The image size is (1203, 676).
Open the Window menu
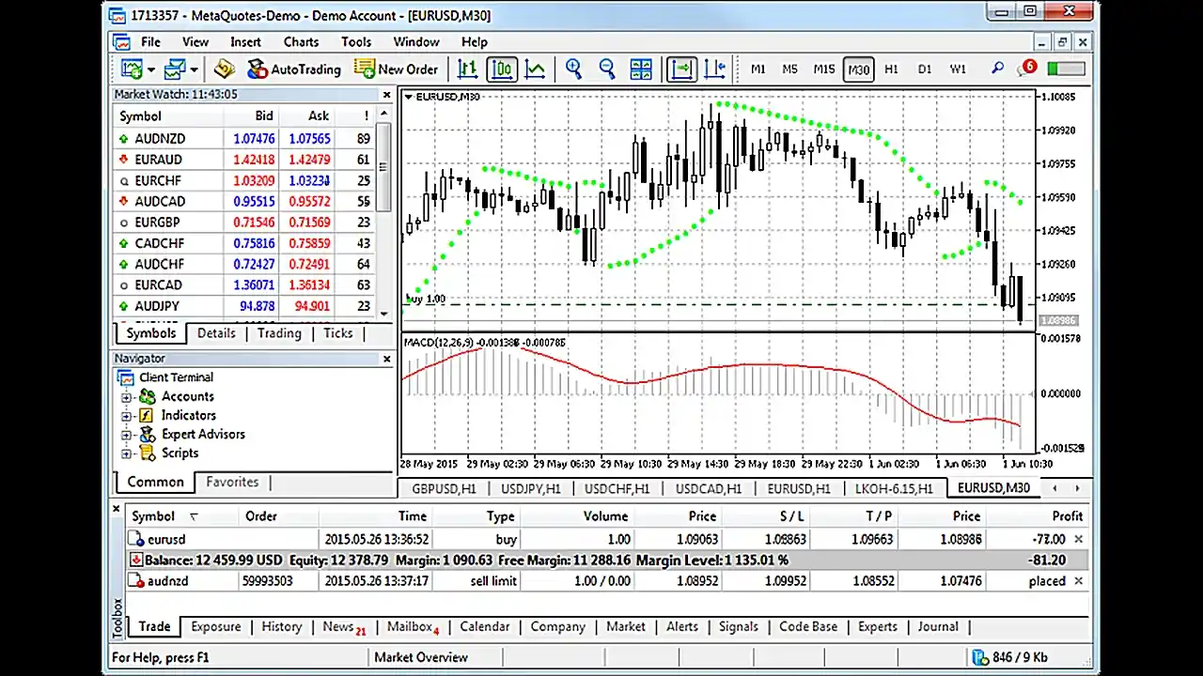point(416,42)
